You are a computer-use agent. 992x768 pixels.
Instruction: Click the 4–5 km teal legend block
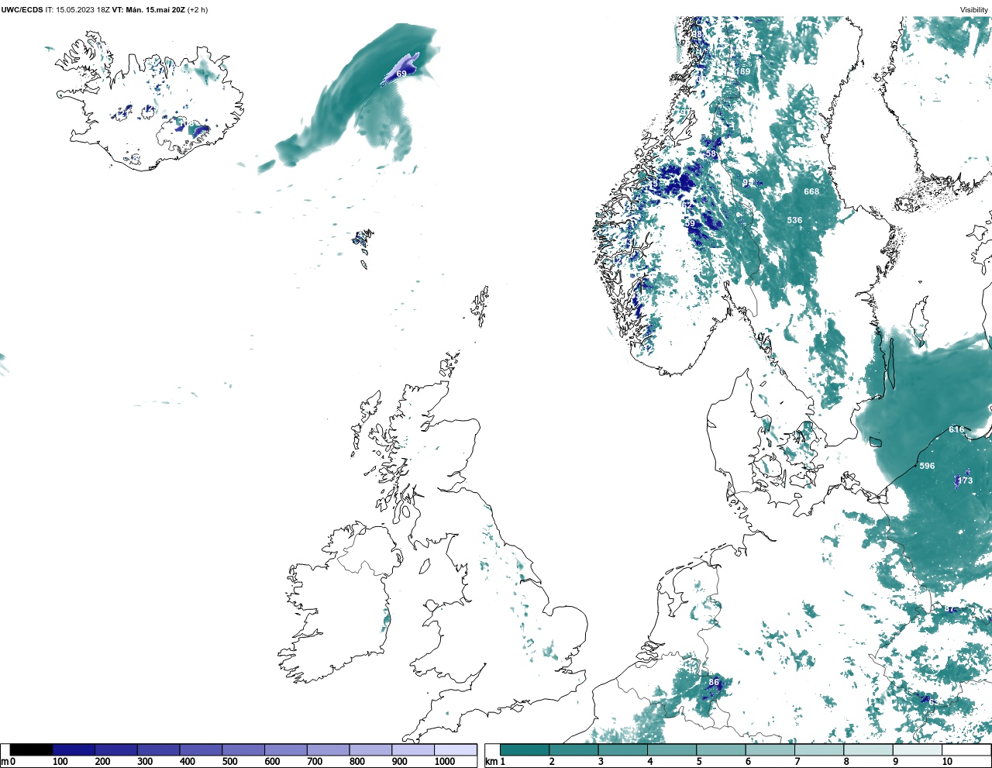click(x=672, y=749)
